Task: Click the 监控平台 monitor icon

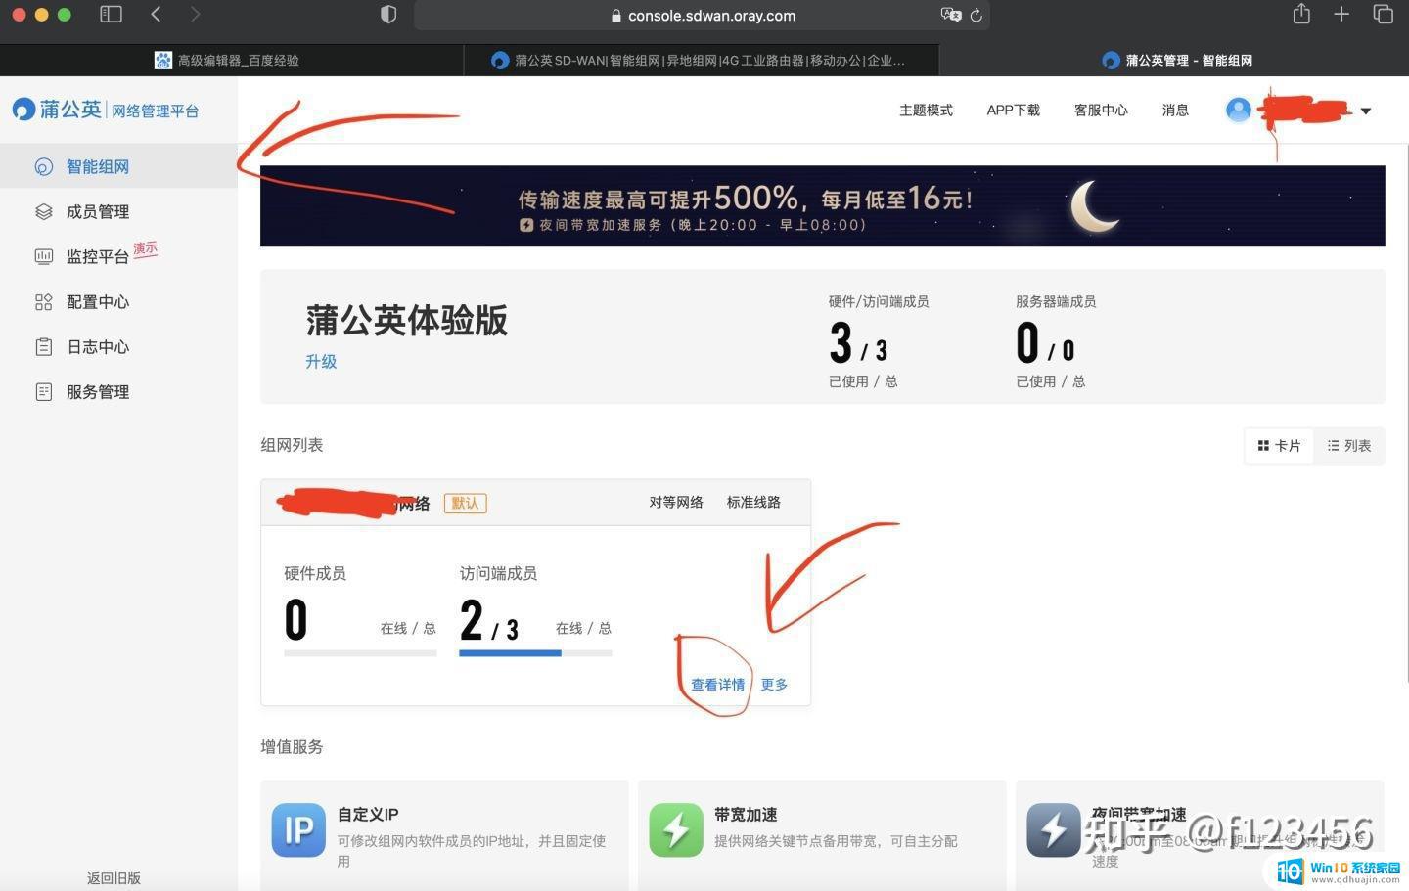Action: (43, 257)
